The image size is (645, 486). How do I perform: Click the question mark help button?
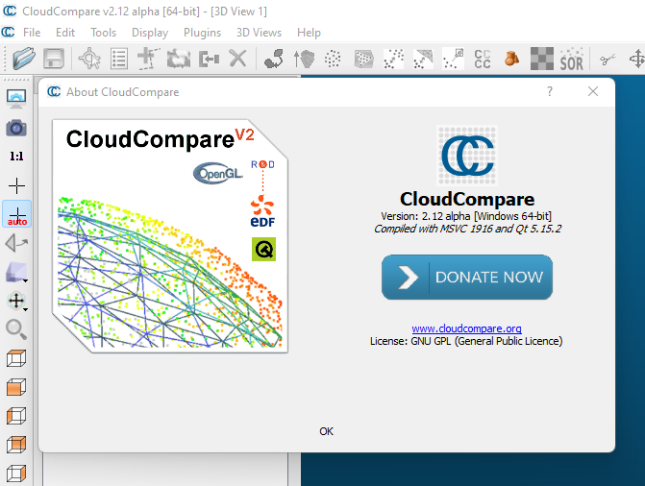[550, 91]
